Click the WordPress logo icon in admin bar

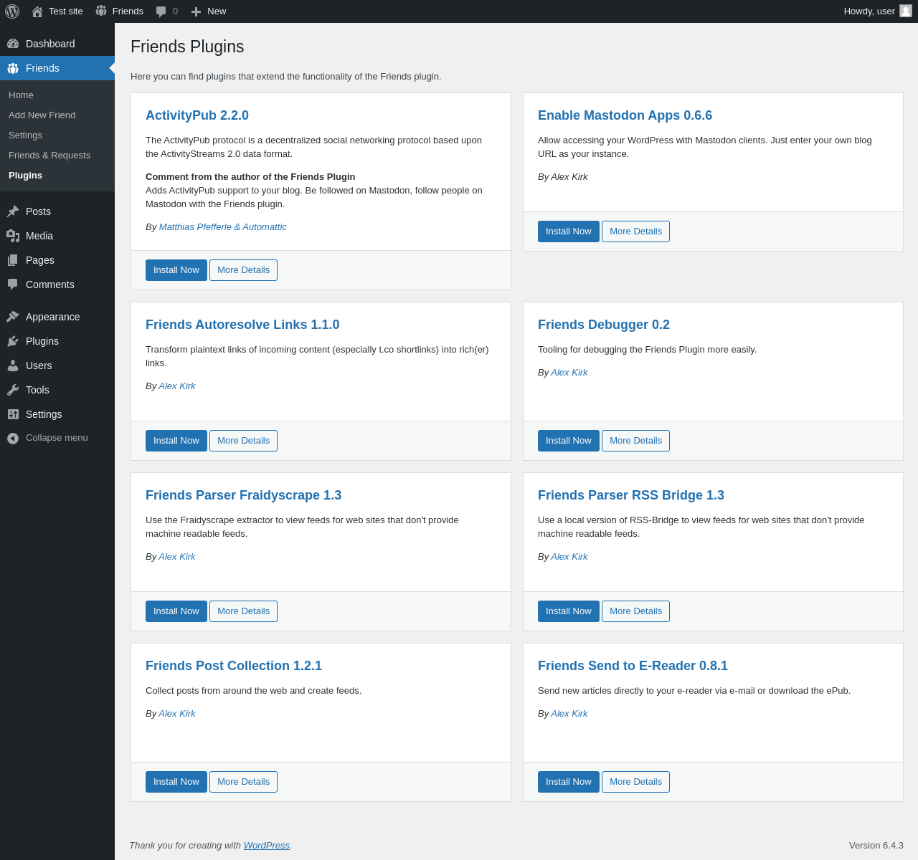(x=12, y=11)
